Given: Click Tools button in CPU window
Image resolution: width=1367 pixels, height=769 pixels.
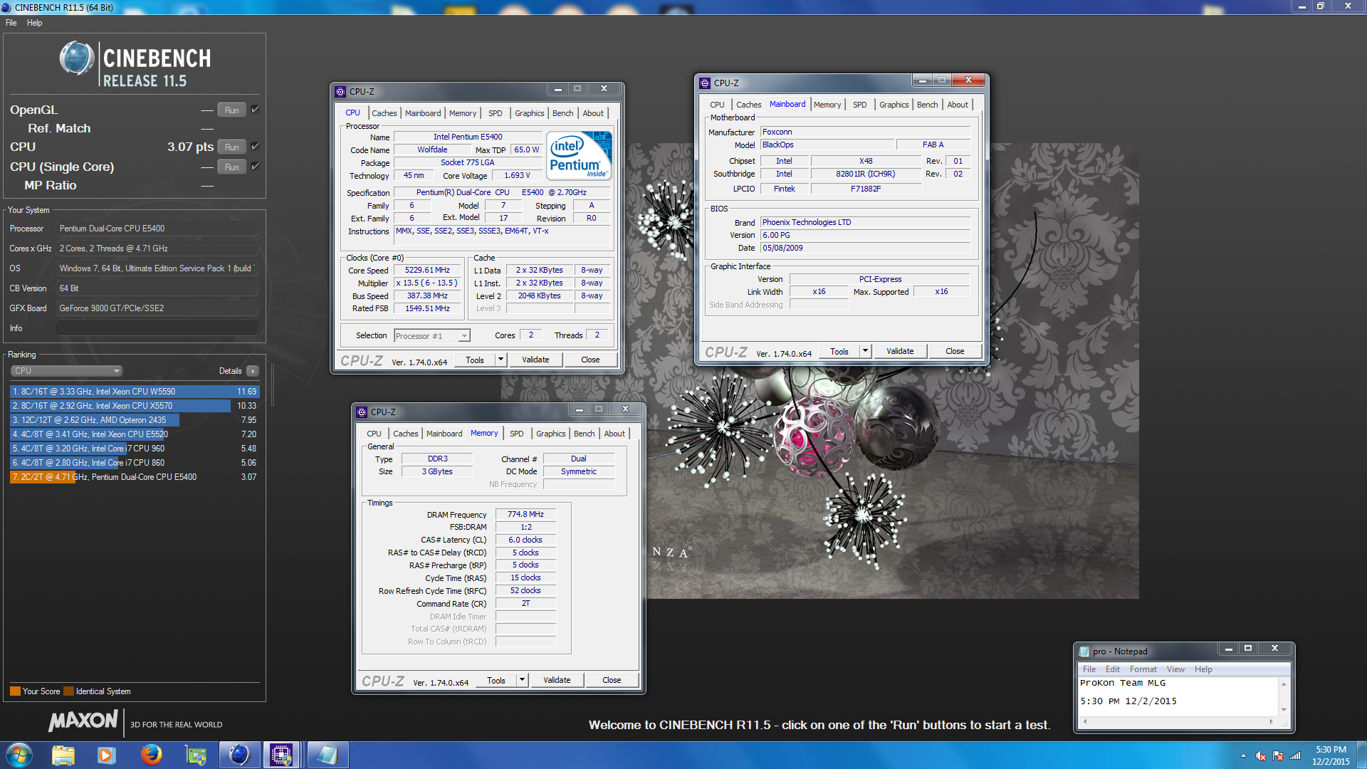Looking at the screenshot, I should pyautogui.click(x=475, y=360).
